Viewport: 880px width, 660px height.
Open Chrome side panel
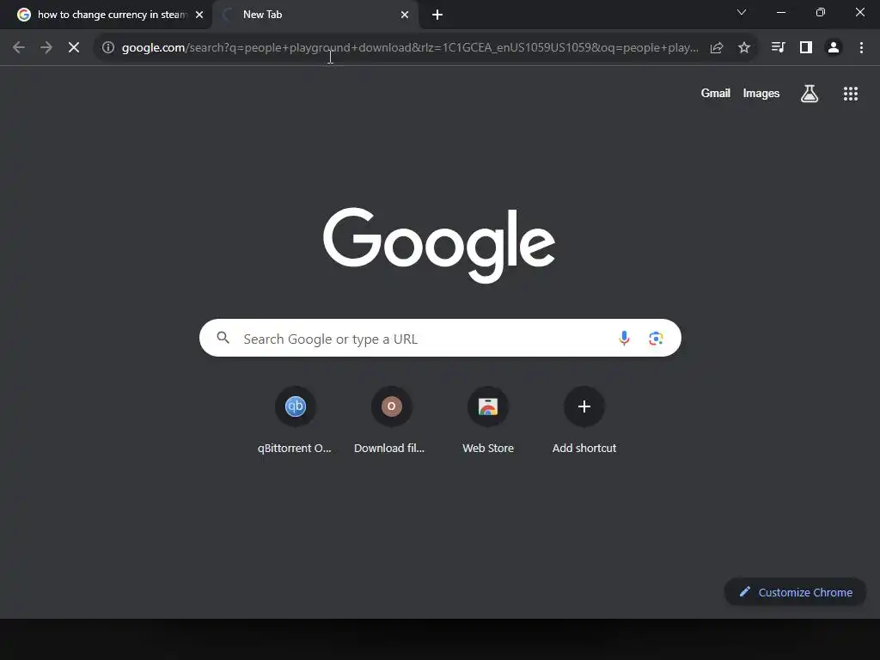point(806,48)
